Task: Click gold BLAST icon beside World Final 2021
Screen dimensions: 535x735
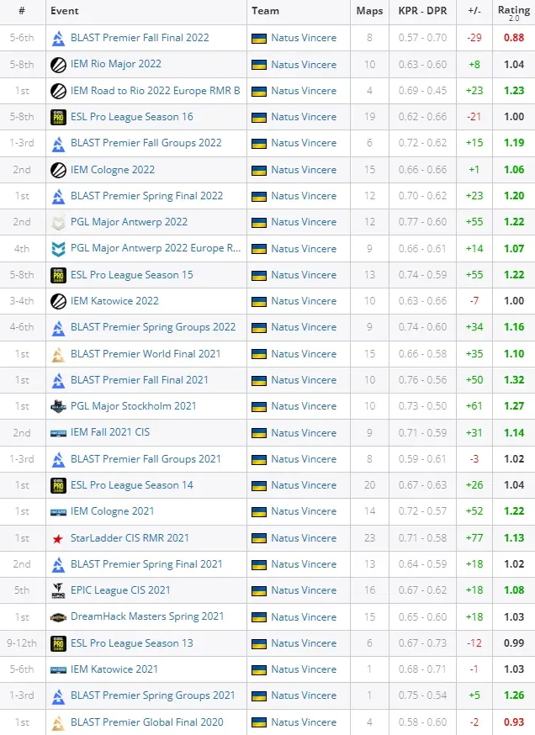Action: tap(58, 354)
